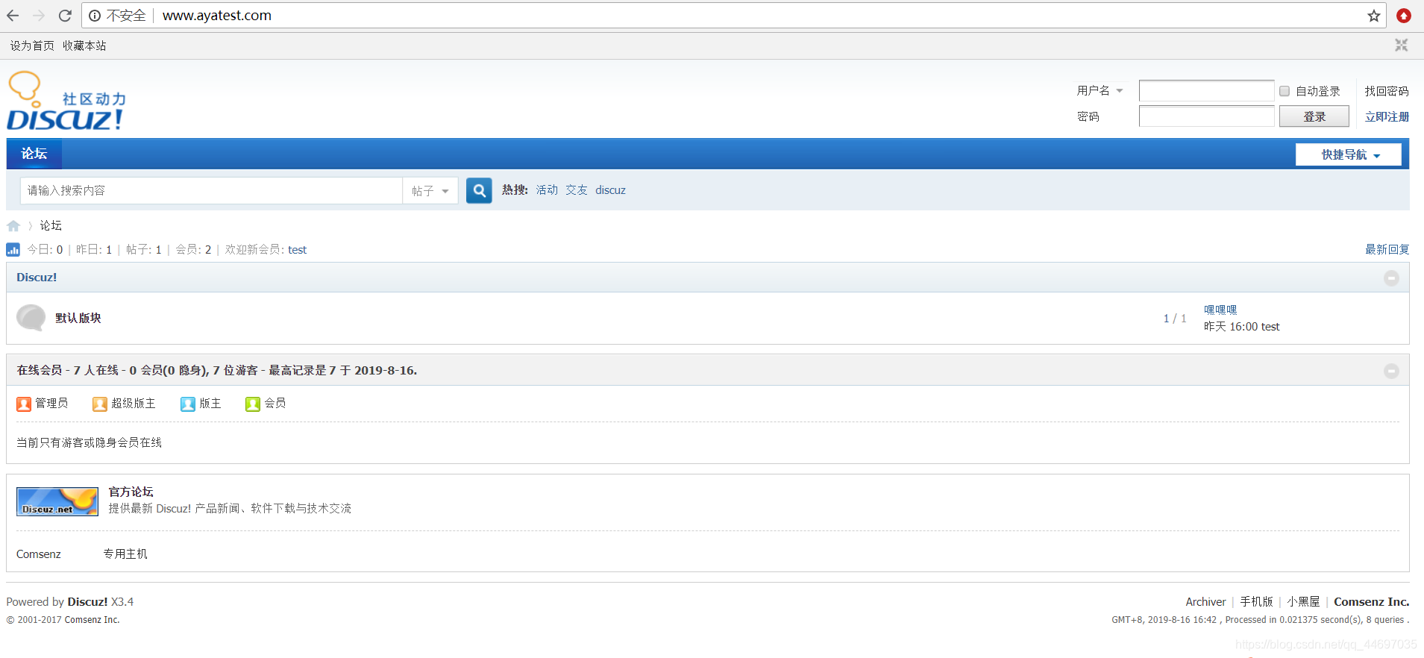Click the yesterday count 昨日: 1
This screenshot has width=1424, height=658.
click(94, 250)
